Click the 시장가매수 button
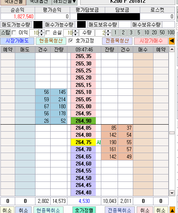The width and height of the screenshot is (178, 213). click(x=151, y=41)
